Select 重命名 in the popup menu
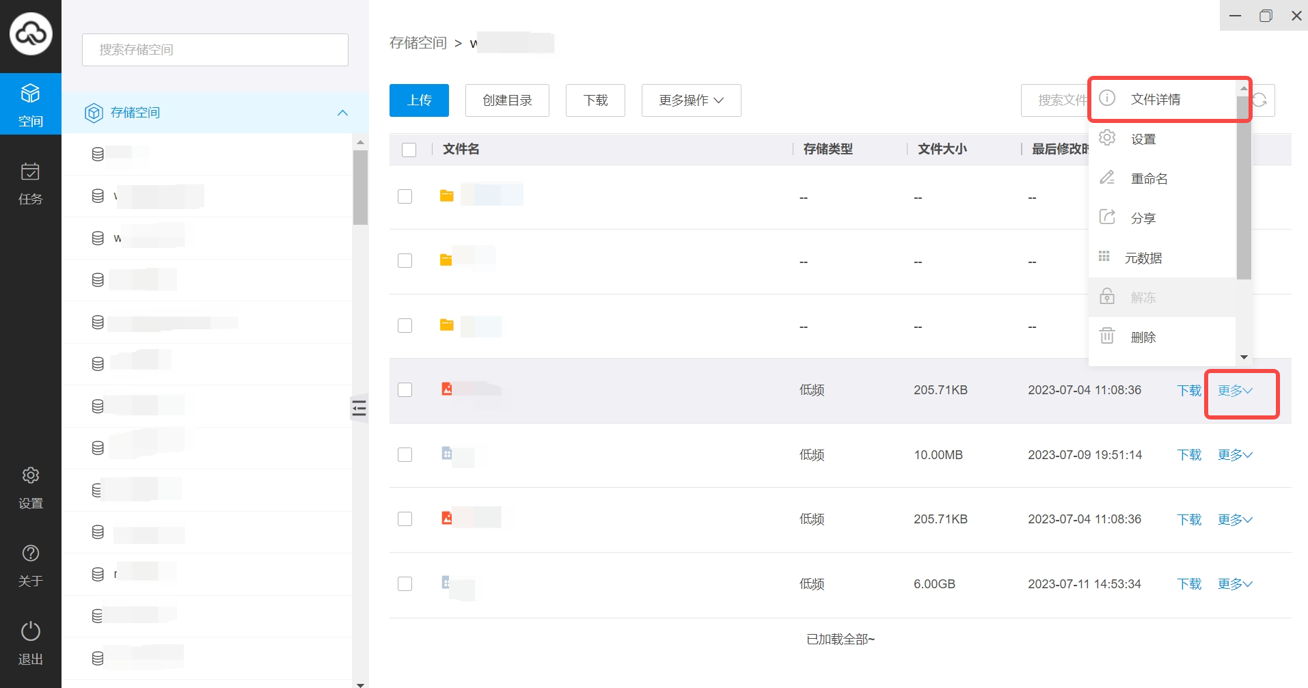Viewport: 1308px width, 688px height. tap(1149, 179)
